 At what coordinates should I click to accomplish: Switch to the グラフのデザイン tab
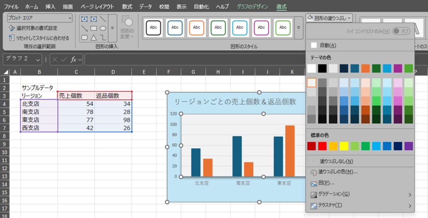[x=250, y=7]
